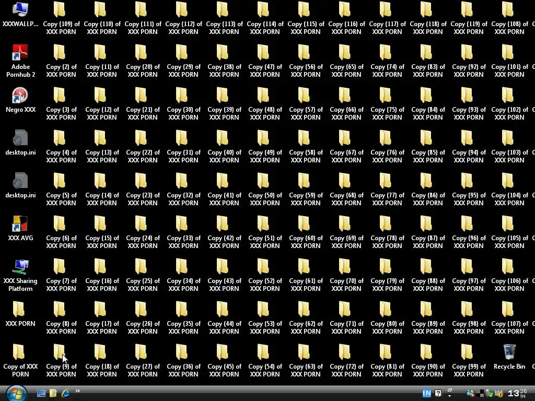
Task: Open the messenger tray icon with red x
Action: coord(471,394)
